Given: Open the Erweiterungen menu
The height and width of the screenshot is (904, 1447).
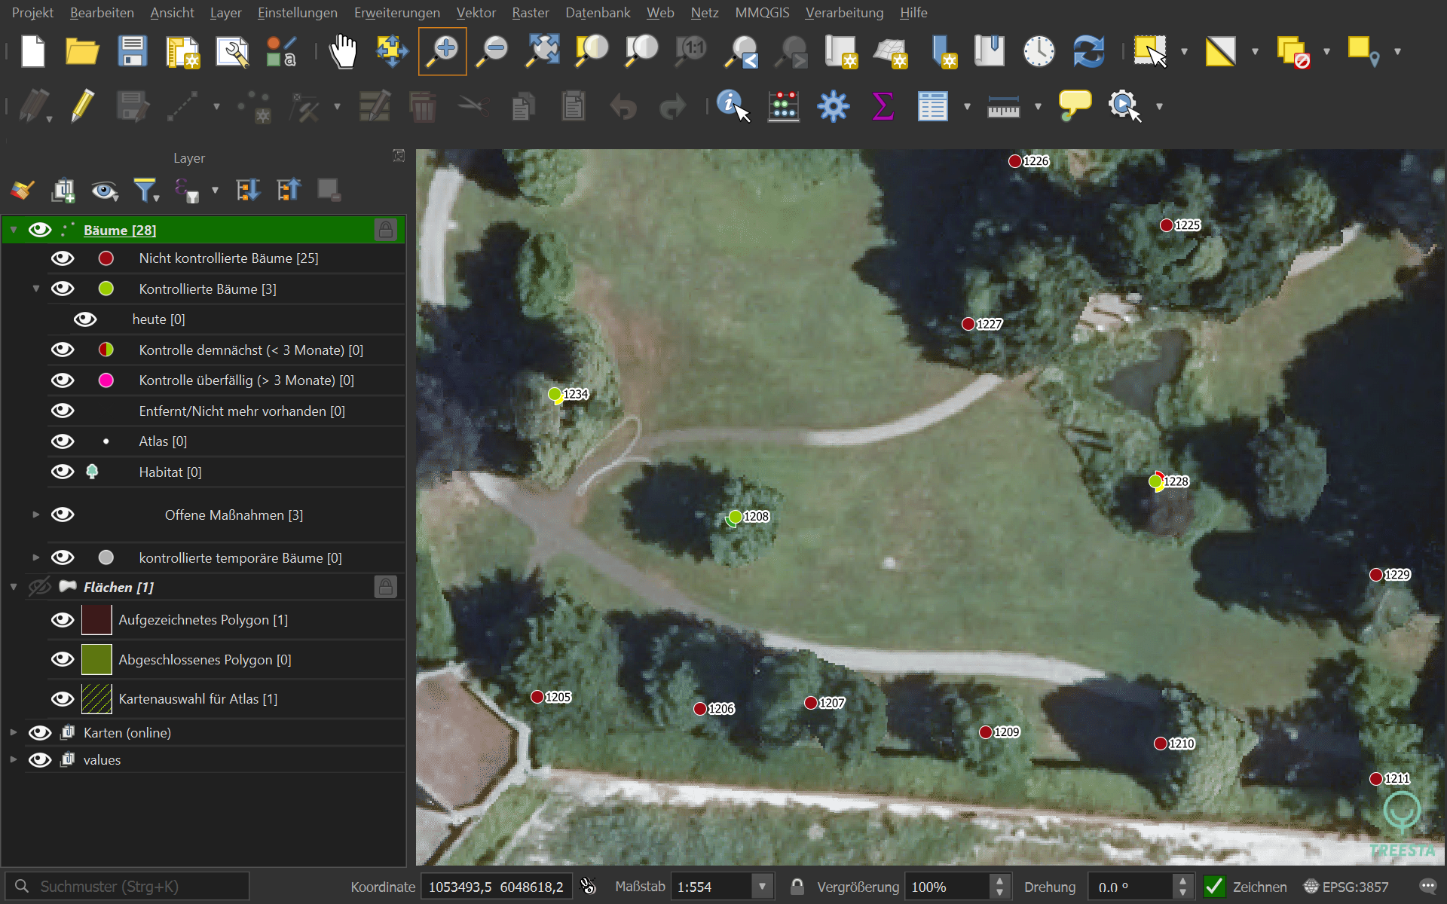Looking at the screenshot, I should tap(396, 12).
